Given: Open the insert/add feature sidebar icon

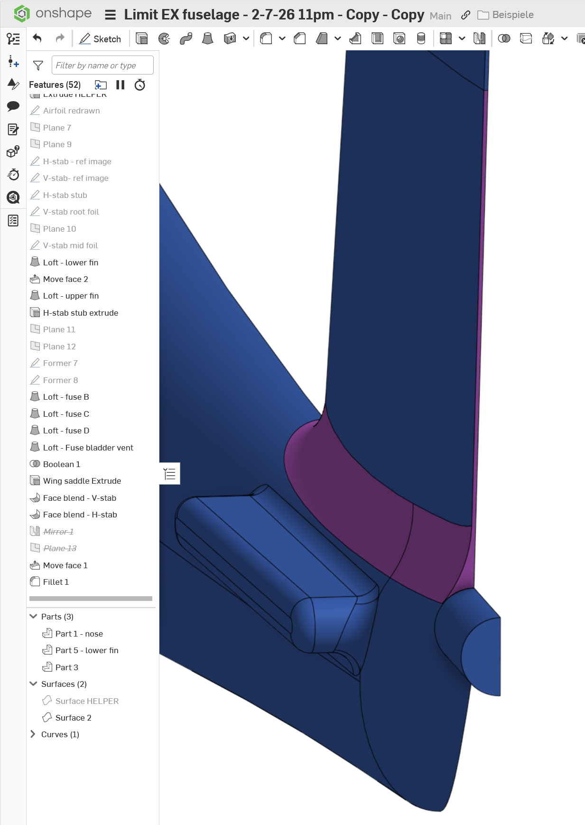Looking at the screenshot, I should coord(13,62).
